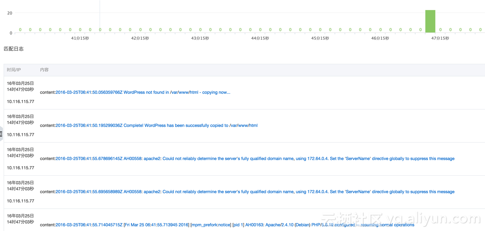The width and height of the screenshot is (485, 231).
Task: Expand the collapsed sidebar hexagon handle
Action: coord(1,134)
